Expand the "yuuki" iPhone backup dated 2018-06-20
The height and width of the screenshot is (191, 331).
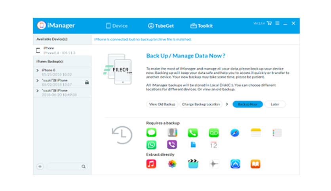tap(38, 91)
